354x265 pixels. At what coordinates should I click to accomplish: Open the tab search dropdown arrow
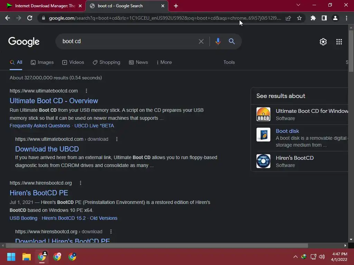tap(298, 5)
